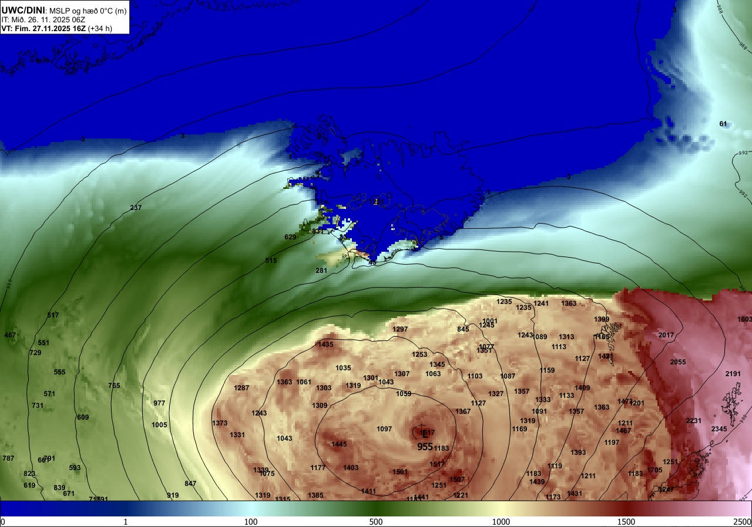Click the height value 765
752x527 pixels.
tap(114, 386)
